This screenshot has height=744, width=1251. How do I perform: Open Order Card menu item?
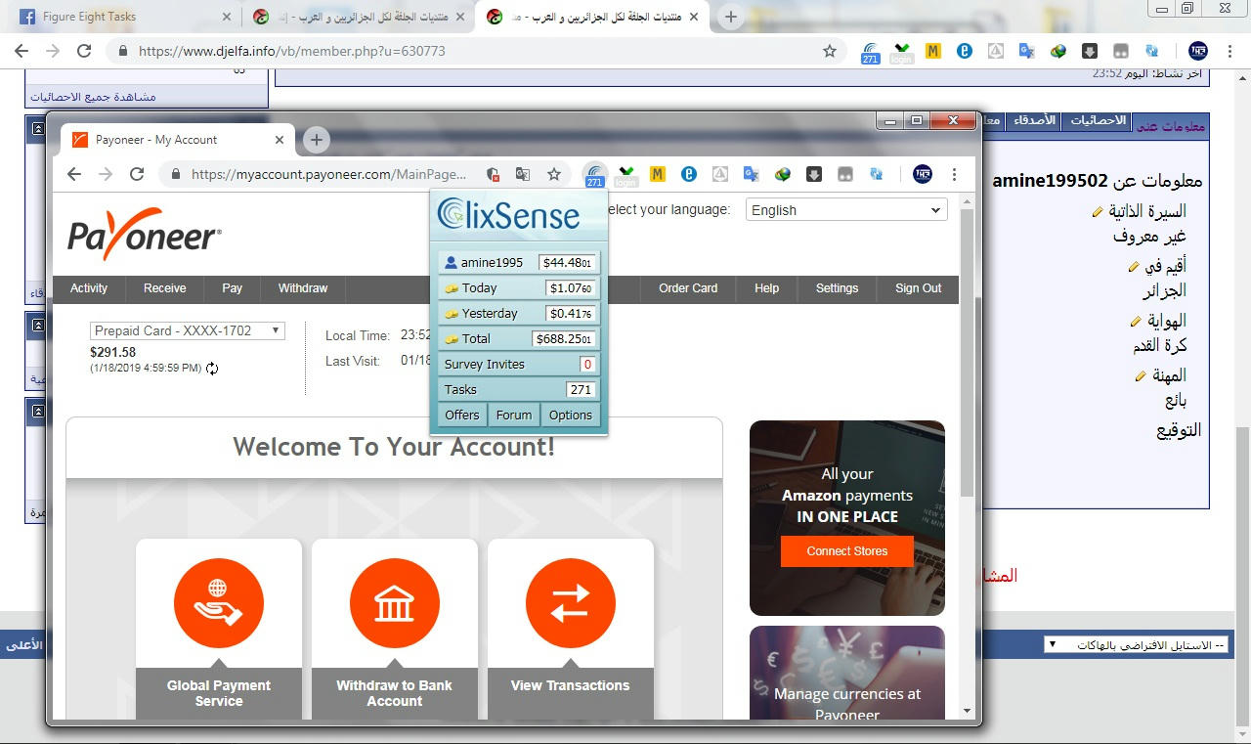point(688,288)
